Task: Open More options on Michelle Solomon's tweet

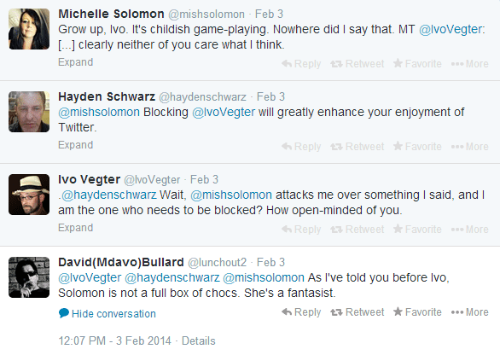Action: tap(469, 64)
